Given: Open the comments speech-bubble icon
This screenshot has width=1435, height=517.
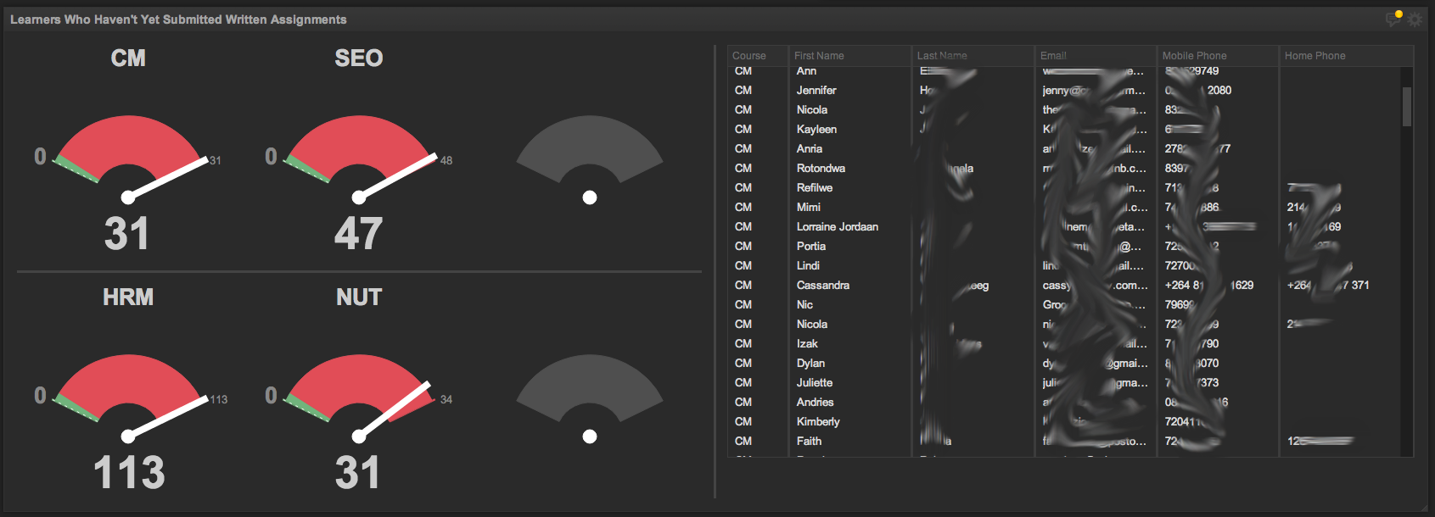Looking at the screenshot, I should pos(1393,19).
